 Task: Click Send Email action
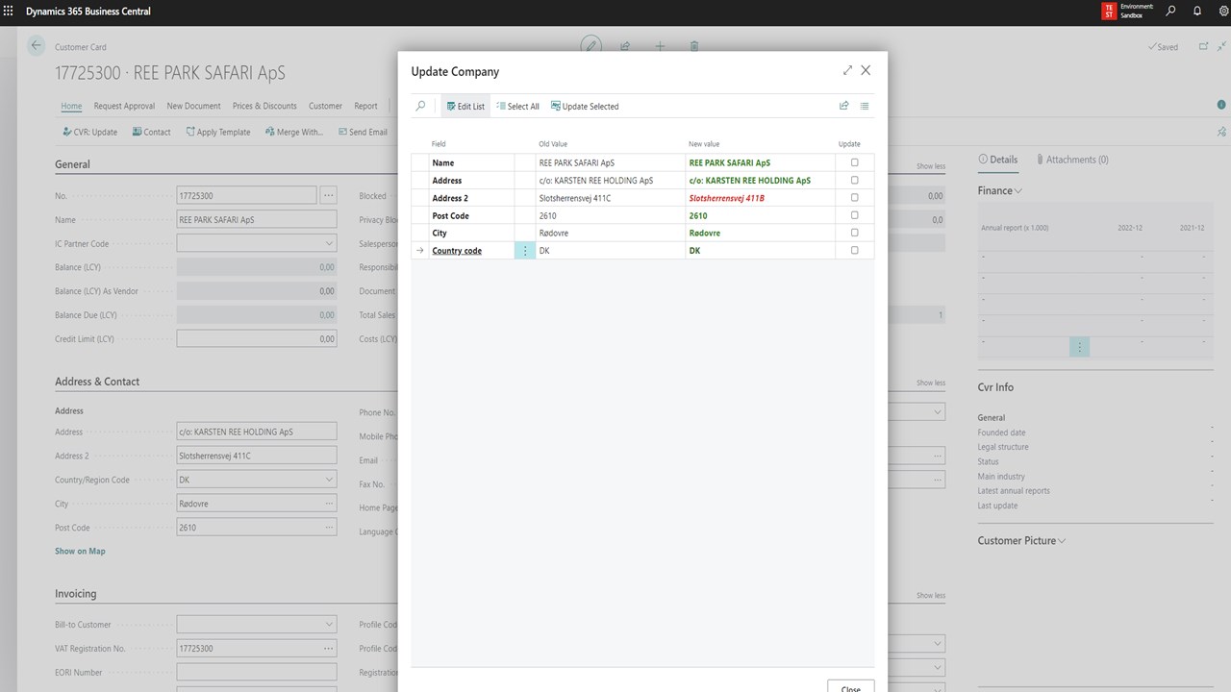pos(362,132)
